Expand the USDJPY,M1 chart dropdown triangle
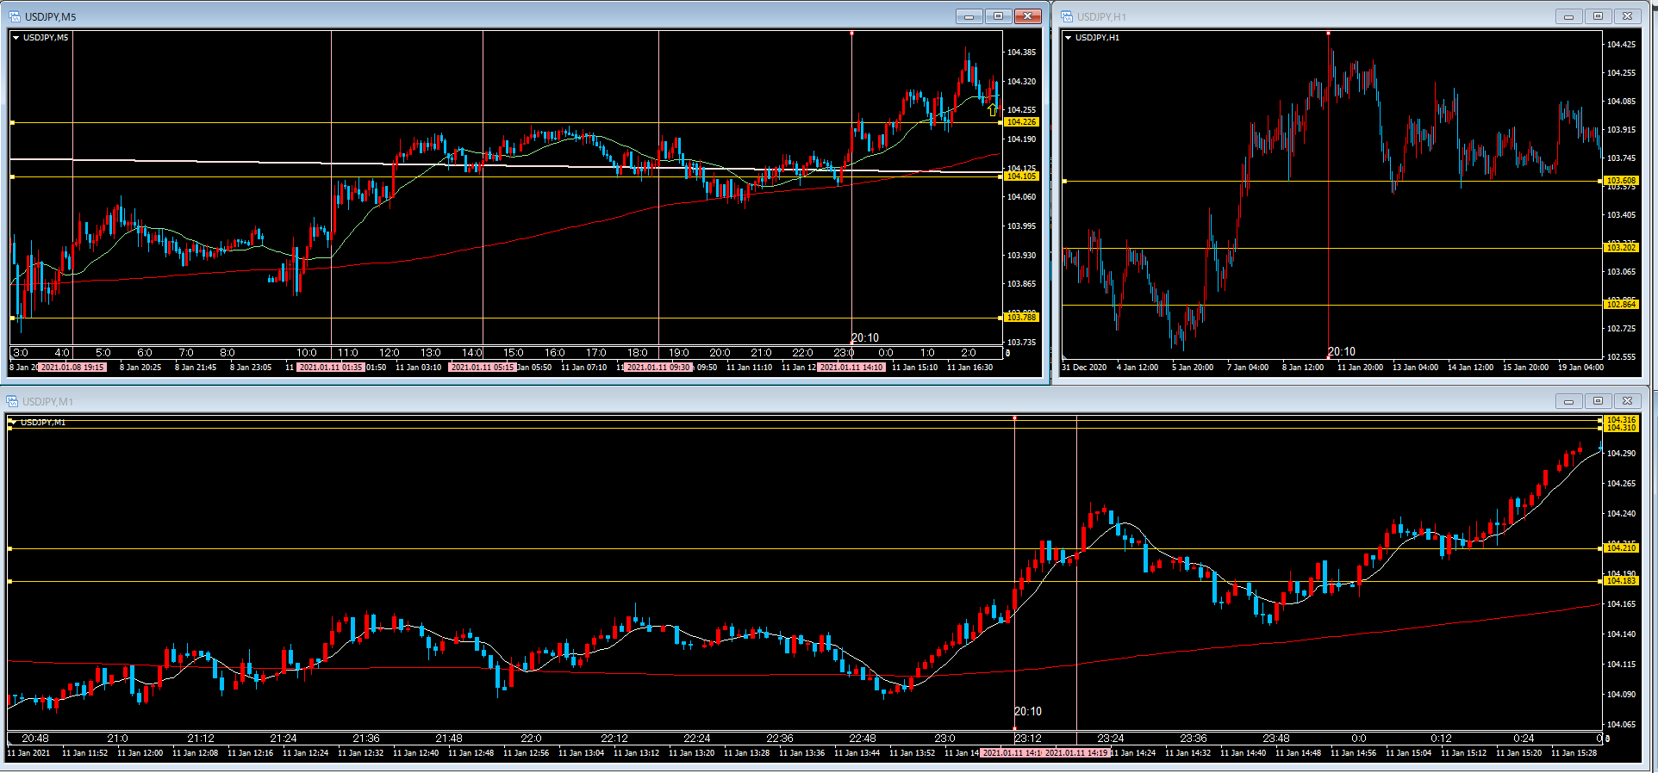 [13, 423]
